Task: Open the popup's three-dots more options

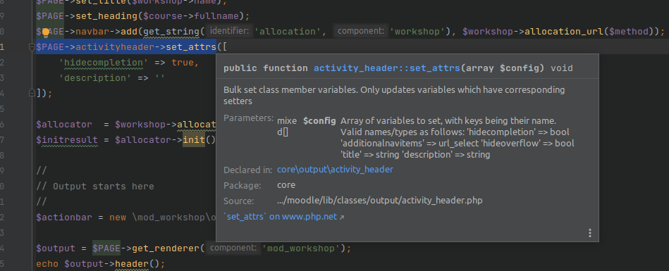Action: point(589,233)
